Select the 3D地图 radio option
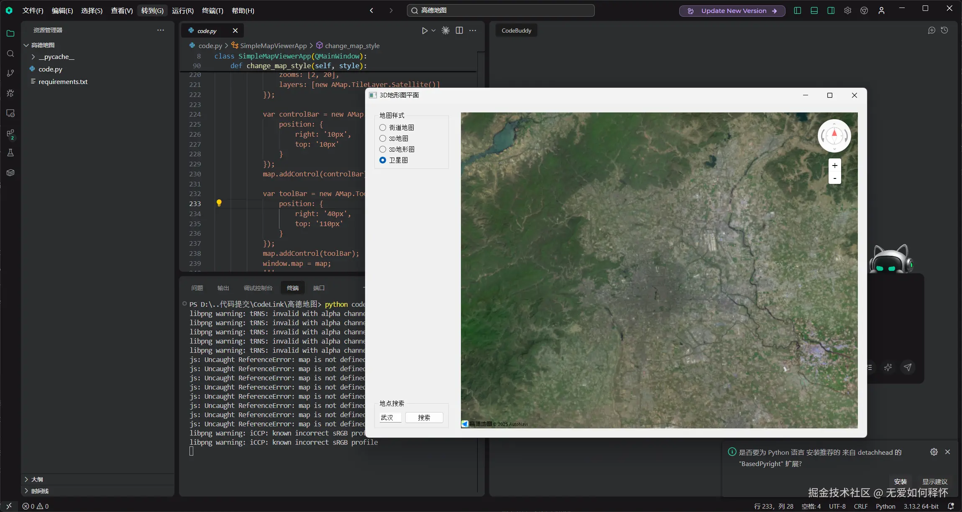Viewport: 962px width, 512px height. [383, 138]
